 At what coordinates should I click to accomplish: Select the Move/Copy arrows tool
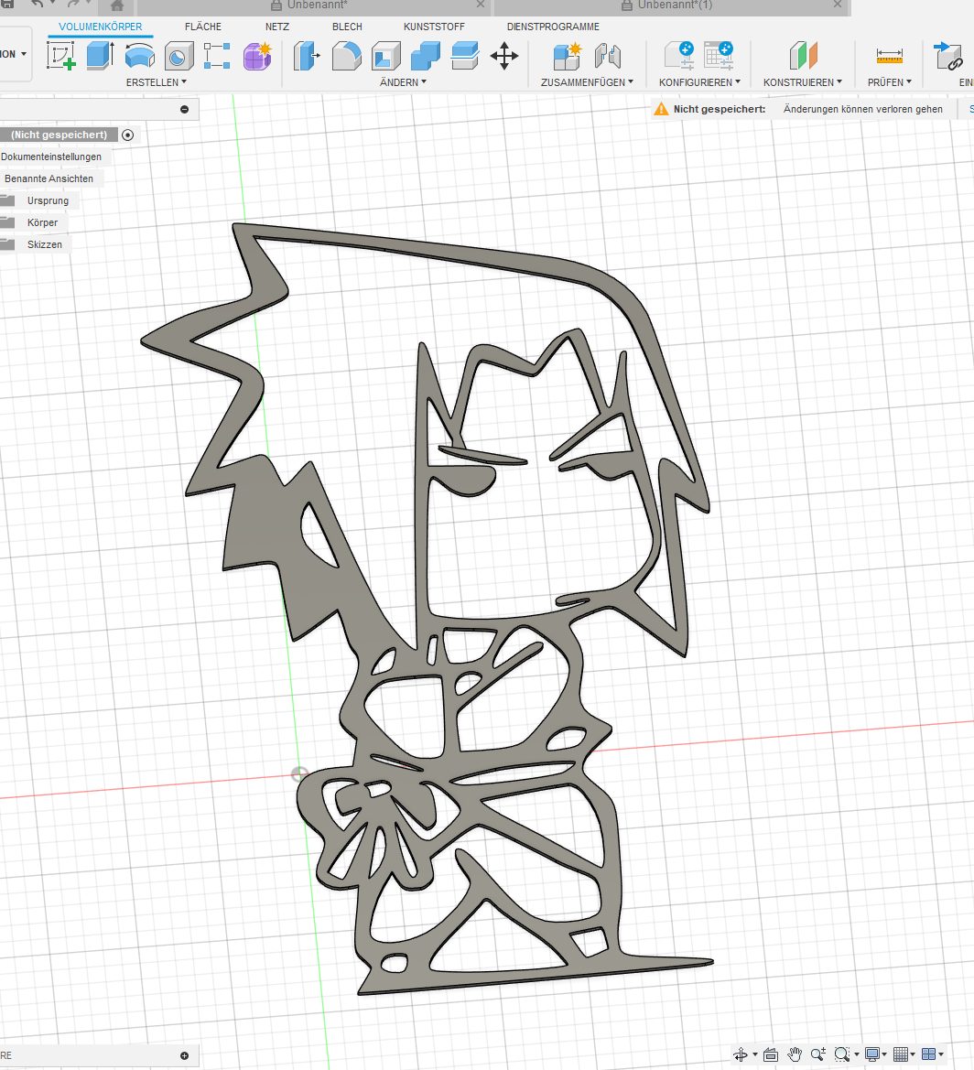(504, 56)
